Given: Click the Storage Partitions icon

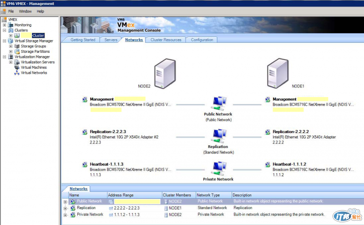Looking at the screenshot, I should pyautogui.click(x=17, y=51).
